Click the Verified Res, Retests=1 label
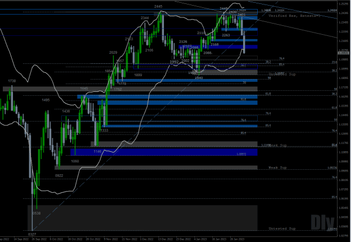 [294, 16]
